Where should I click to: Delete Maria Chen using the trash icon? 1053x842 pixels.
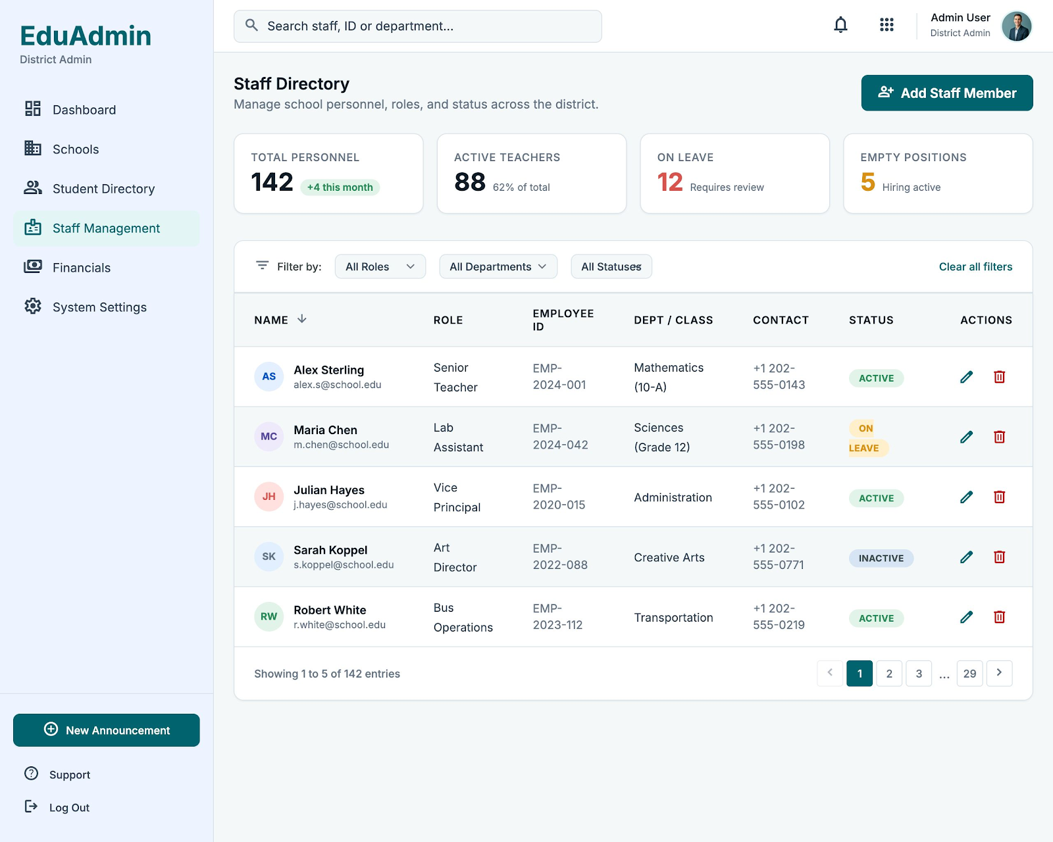(999, 437)
